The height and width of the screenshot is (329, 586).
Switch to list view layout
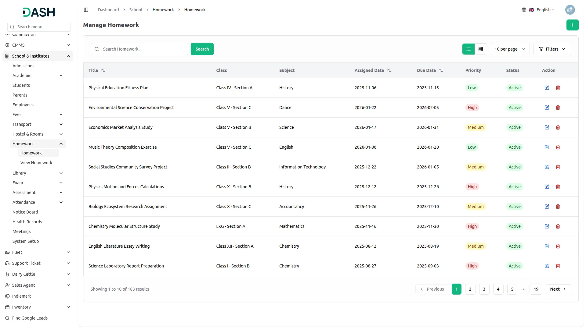point(468,49)
